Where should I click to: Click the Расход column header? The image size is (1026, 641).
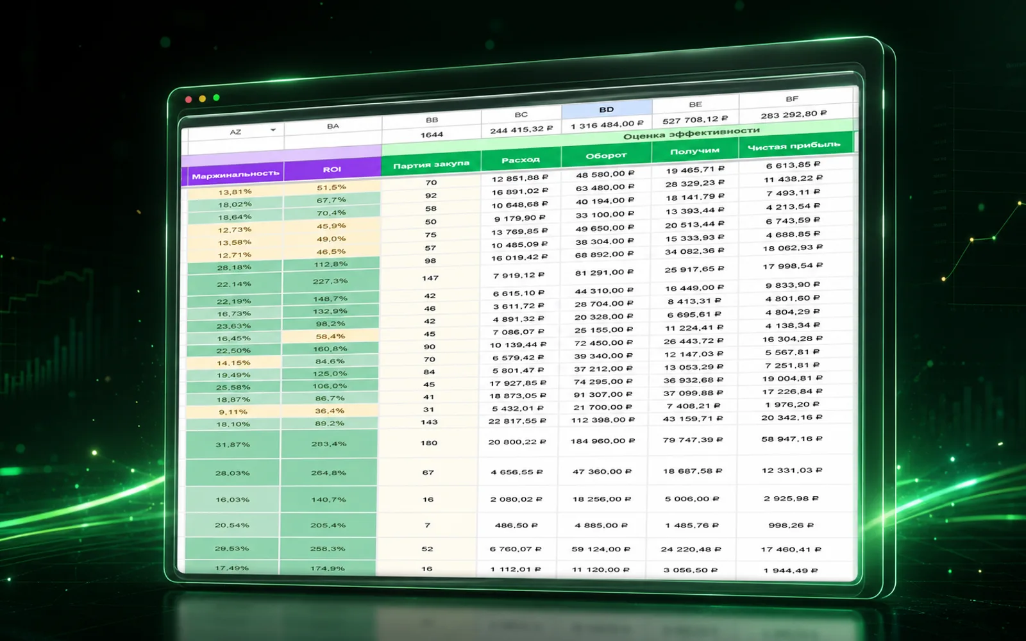click(x=521, y=160)
